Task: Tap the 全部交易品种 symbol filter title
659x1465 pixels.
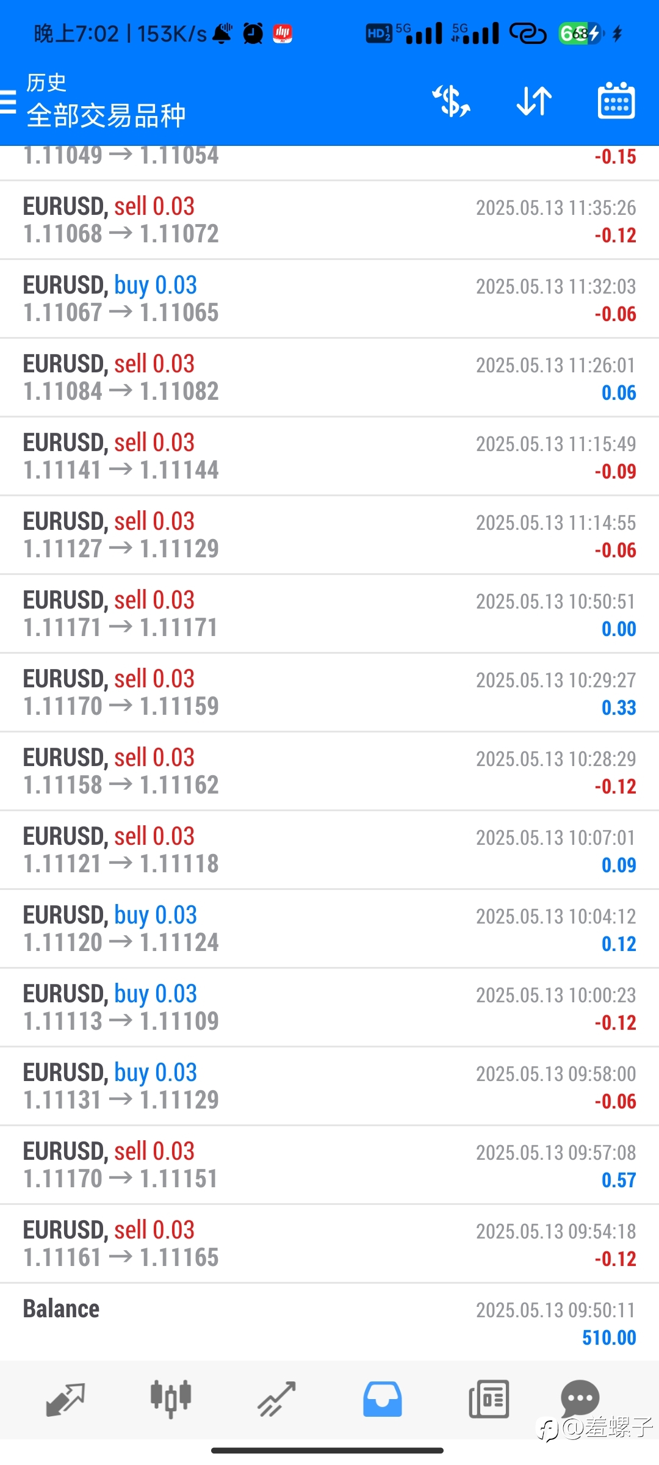Action: pos(106,115)
